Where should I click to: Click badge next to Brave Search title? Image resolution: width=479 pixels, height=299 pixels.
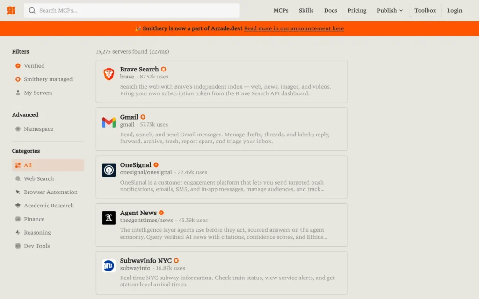click(164, 69)
